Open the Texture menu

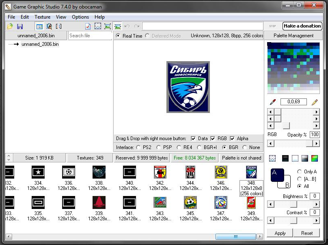point(43,17)
